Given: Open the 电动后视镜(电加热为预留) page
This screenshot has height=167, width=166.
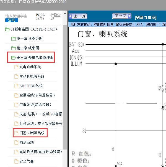Looking at the screenshot, I should click(x=41, y=152).
